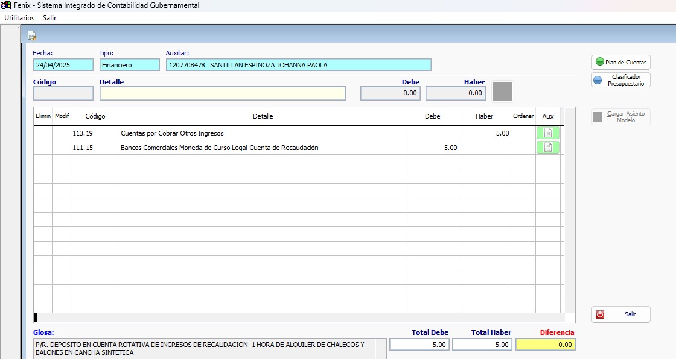Click the gray square beside Haber field
The width and height of the screenshot is (676, 359).
tap(503, 92)
